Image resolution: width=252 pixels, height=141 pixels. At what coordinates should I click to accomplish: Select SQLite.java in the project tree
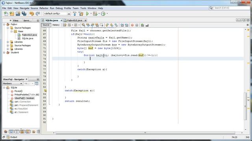28,38
